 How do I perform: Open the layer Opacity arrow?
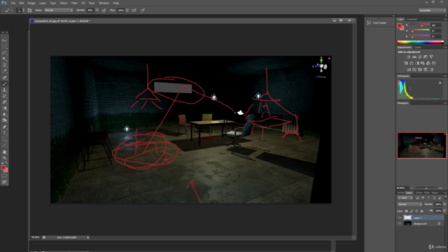coord(444,204)
